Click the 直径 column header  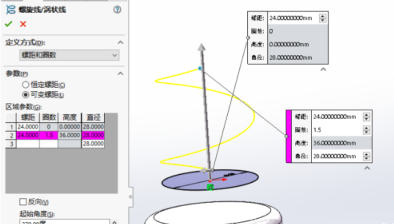coord(93,117)
